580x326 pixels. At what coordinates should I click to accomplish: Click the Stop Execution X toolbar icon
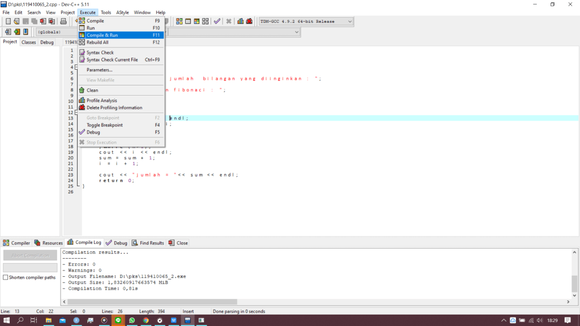(229, 22)
